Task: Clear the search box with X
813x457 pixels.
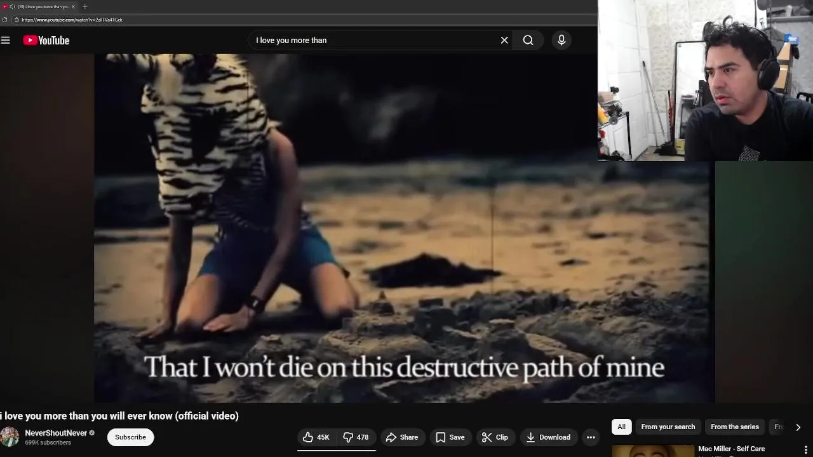Action: tap(504, 40)
